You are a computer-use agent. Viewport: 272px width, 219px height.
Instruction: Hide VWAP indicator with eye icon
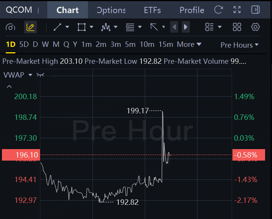(x=40, y=75)
